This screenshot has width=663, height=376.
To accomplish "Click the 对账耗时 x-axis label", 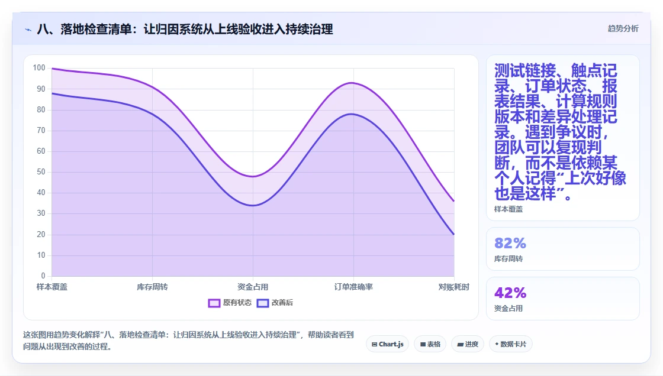I will pyautogui.click(x=453, y=287).
